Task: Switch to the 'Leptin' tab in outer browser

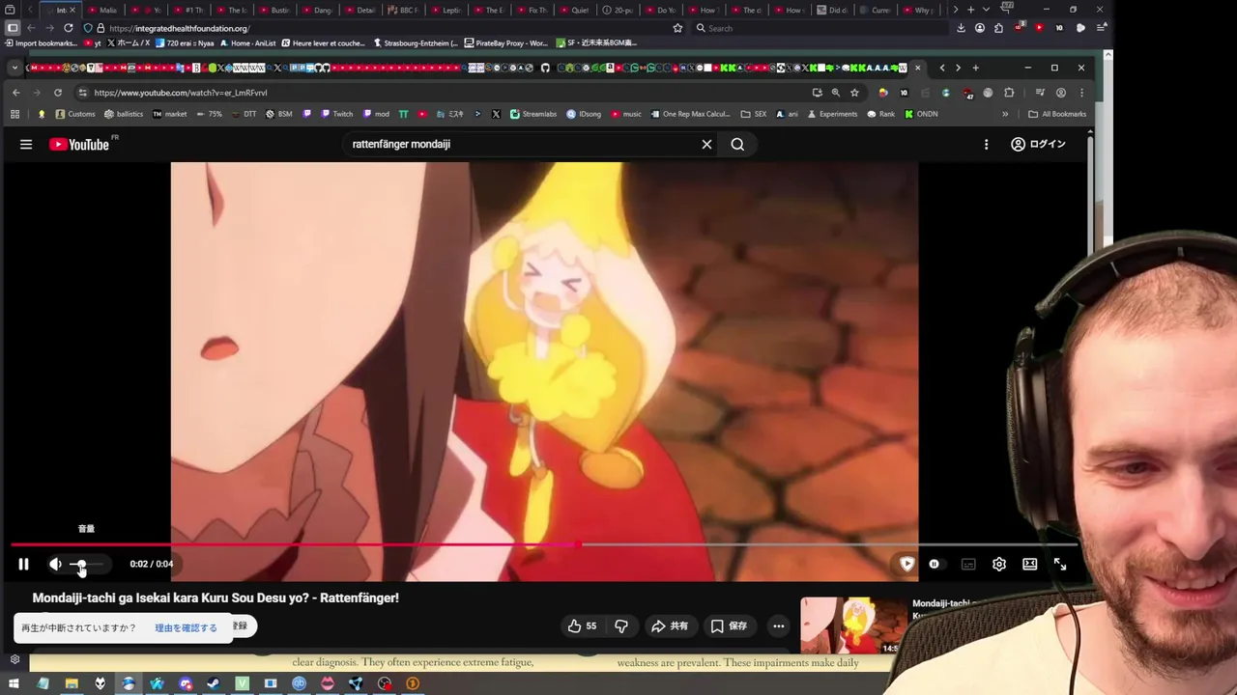Action: tap(446, 10)
